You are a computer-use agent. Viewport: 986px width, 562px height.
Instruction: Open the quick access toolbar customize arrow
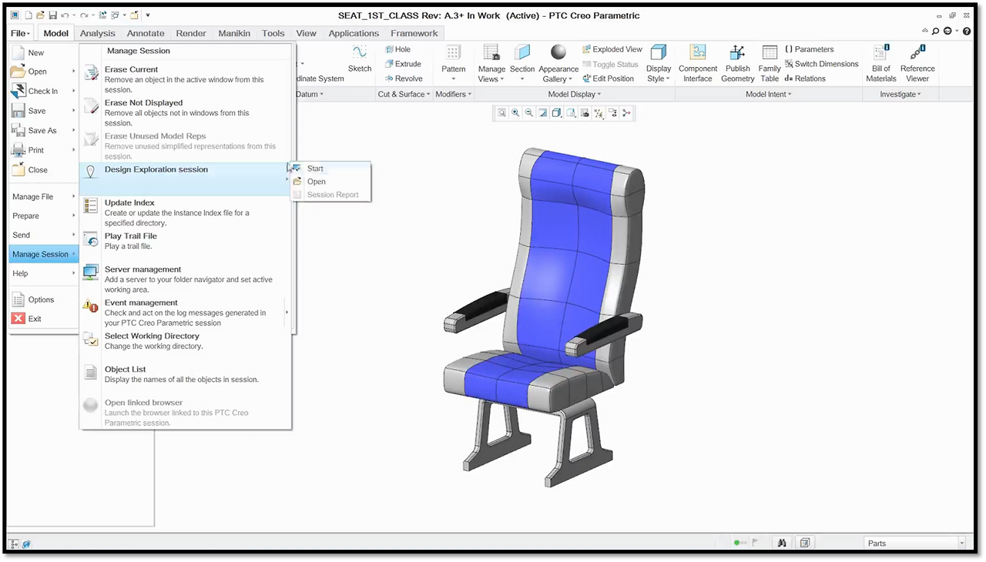coord(147,15)
